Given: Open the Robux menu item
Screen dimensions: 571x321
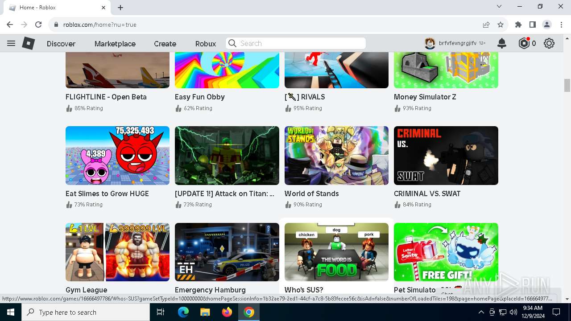Looking at the screenshot, I should coord(206,44).
